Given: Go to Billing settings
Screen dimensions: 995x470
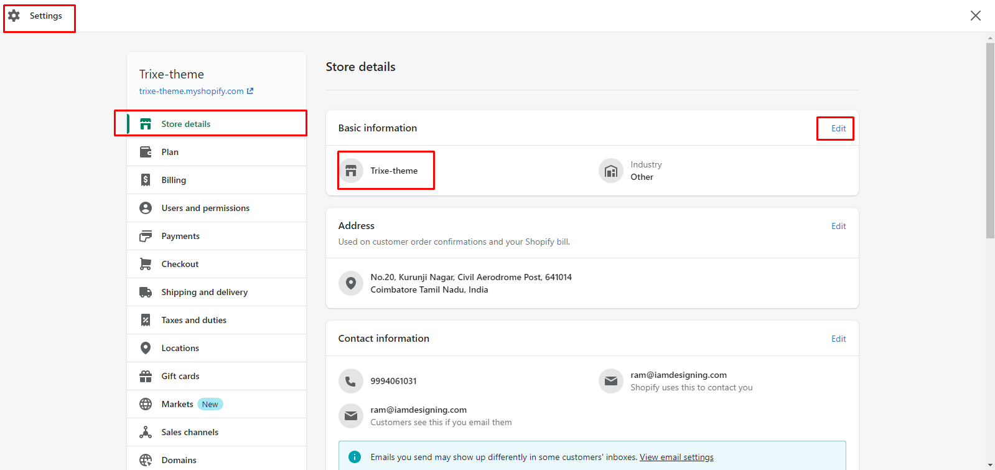Looking at the screenshot, I should 217,180.
